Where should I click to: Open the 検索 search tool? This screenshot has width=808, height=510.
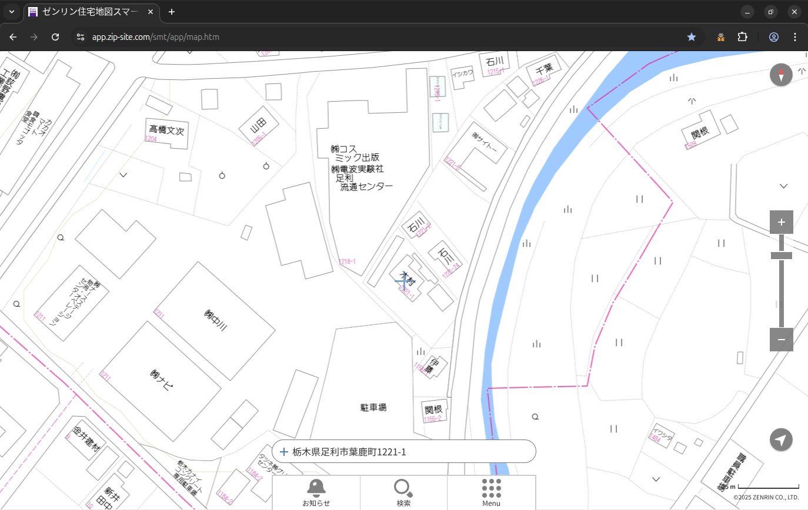coord(403,492)
